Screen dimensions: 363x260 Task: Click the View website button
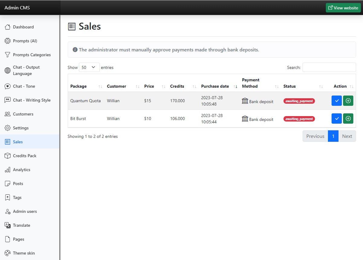[x=343, y=8]
